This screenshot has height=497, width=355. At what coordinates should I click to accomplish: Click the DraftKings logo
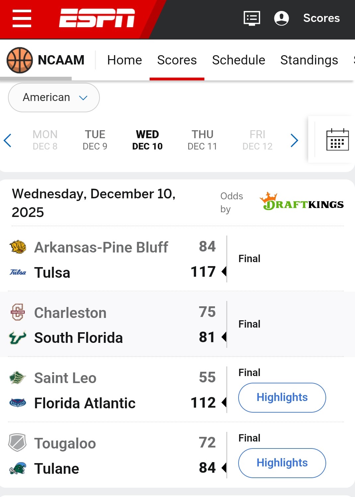(302, 202)
